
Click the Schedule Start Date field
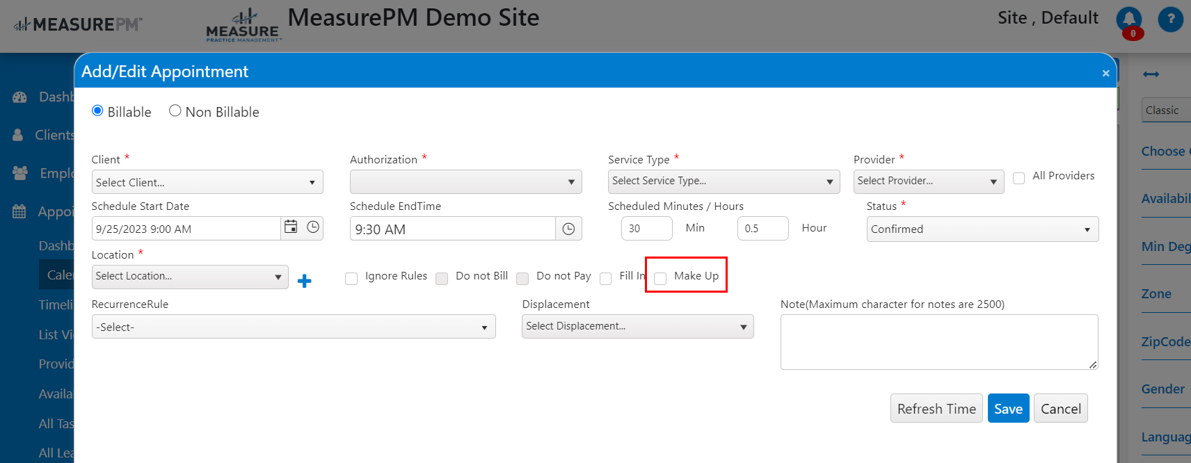point(186,229)
